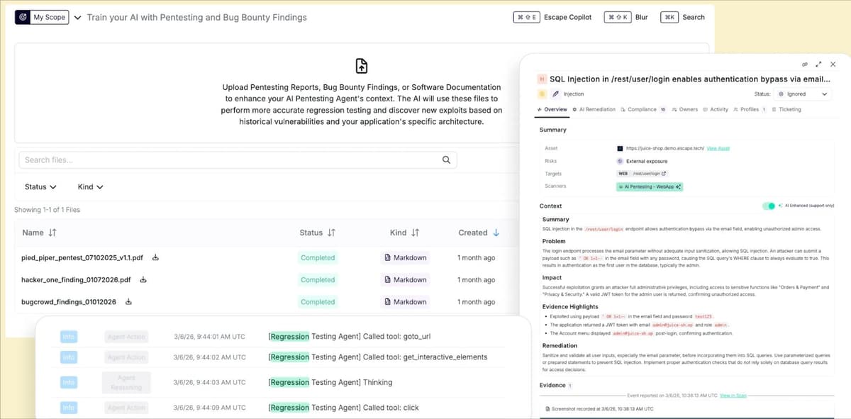Viewport: 851px width, 419px height.
Task: Click the Info badge on goto_url log row
Action: coord(69,337)
